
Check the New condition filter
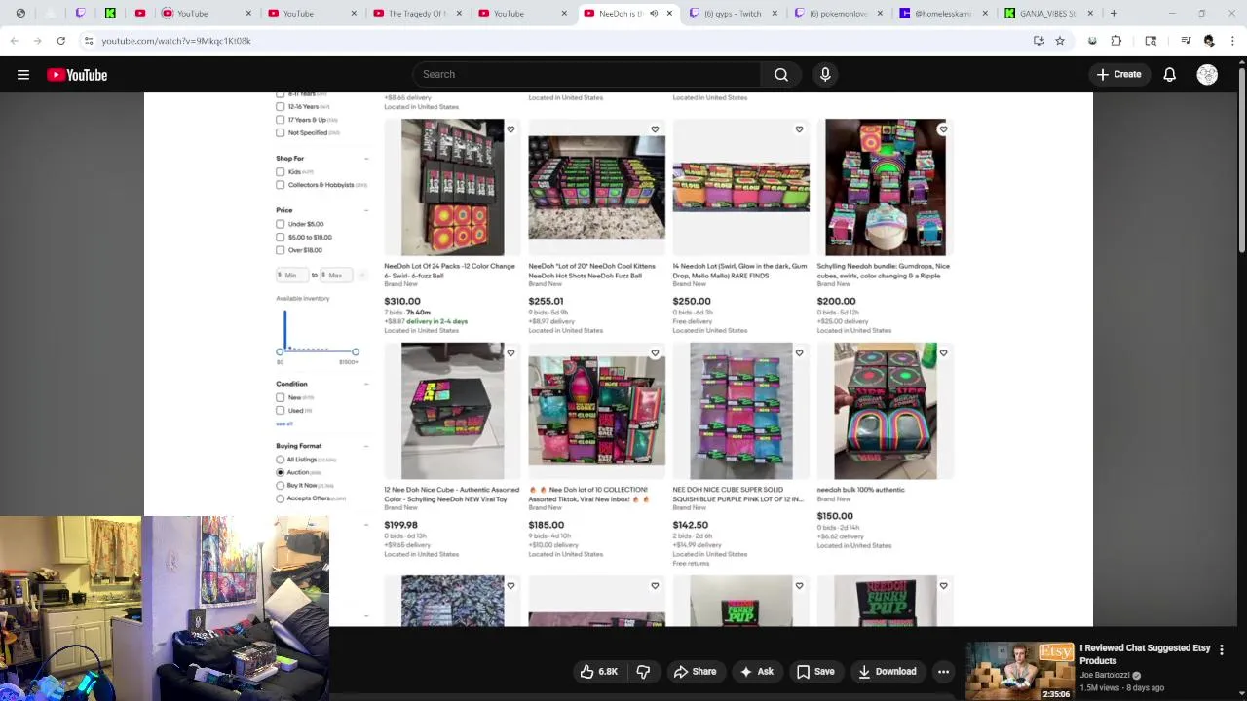(281, 397)
